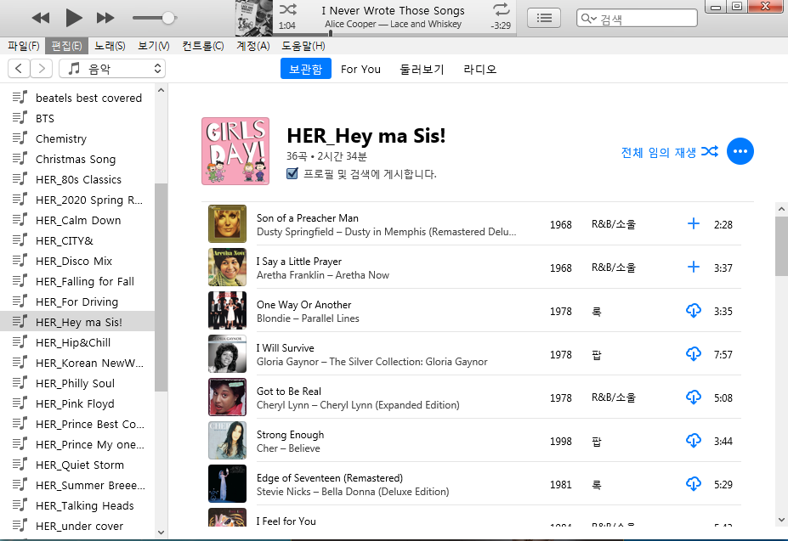Open the HER_Pink Floyd playlist
This screenshot has width=788, height=541.
77,404
